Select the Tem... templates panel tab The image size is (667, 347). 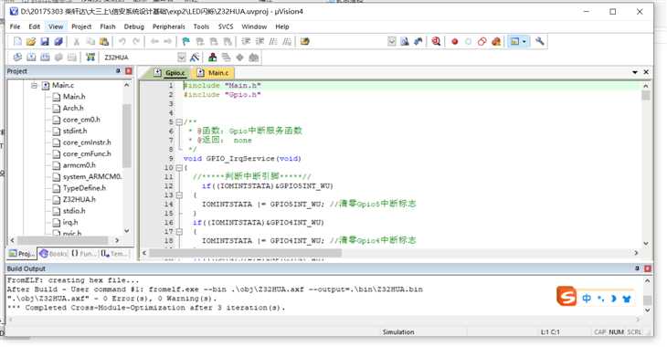click(114, 254)
